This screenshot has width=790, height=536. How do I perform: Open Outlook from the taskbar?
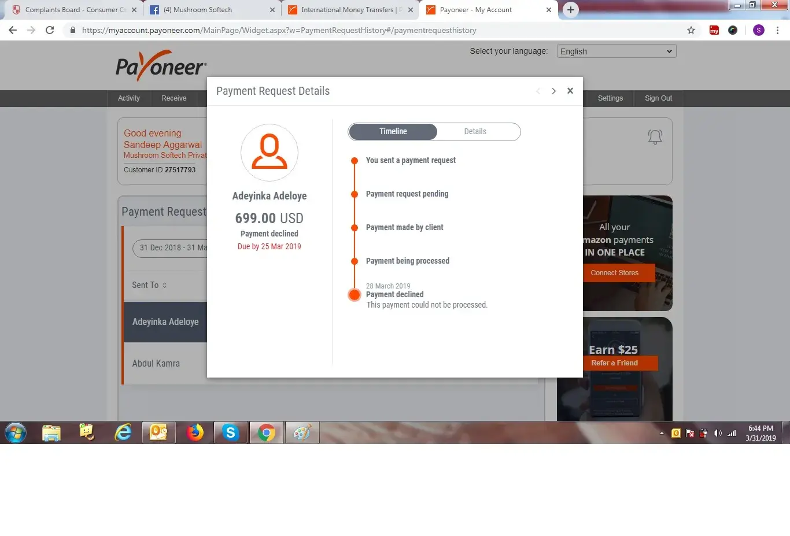pos(159,433)
